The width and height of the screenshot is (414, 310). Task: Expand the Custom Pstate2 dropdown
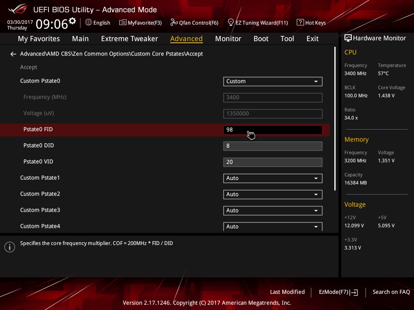pos(273,195)
